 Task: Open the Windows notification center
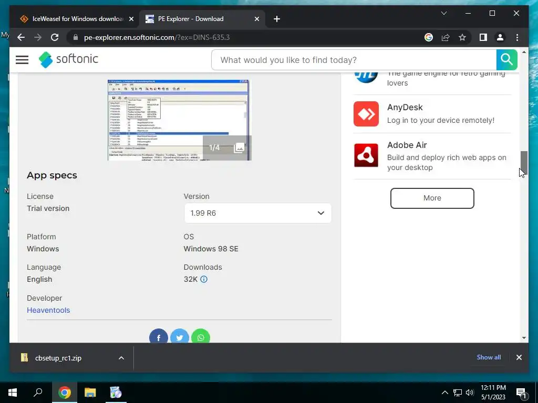pyautogui.click(x=521, y=393)
